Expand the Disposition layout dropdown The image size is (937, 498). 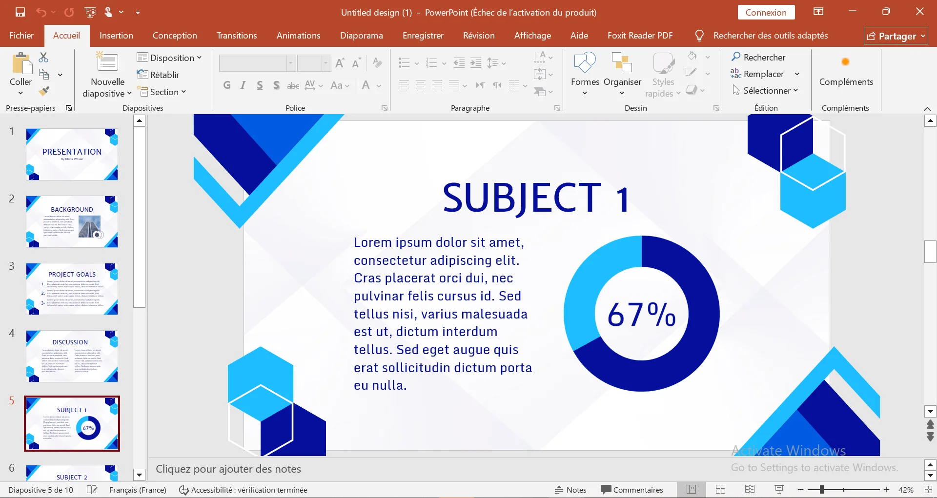tap(169, 58)
